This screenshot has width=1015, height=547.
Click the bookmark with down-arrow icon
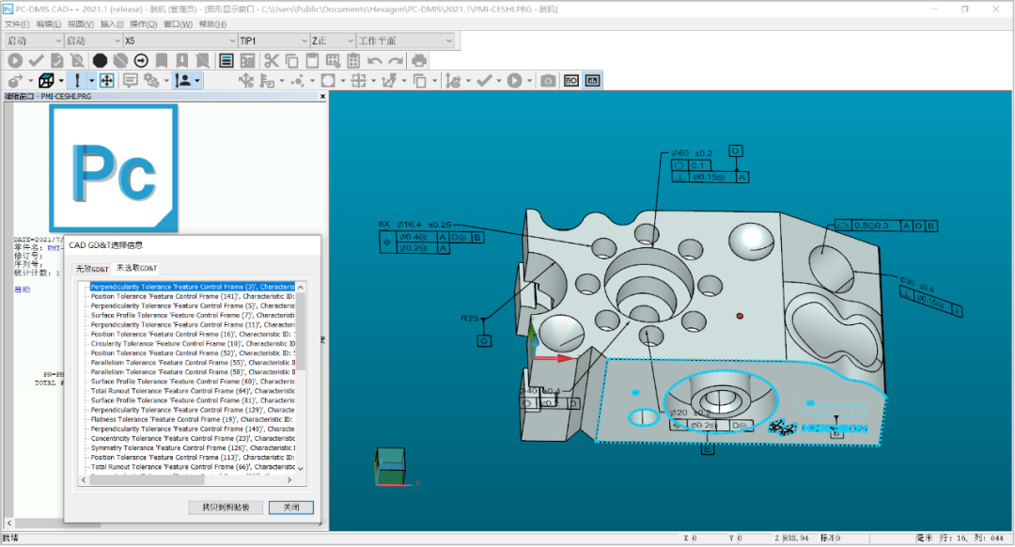182,61
